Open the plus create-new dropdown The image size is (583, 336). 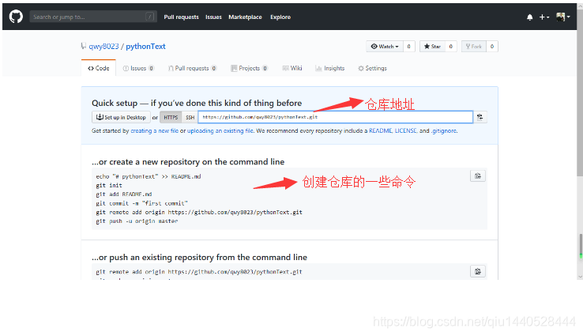[544, 17]
